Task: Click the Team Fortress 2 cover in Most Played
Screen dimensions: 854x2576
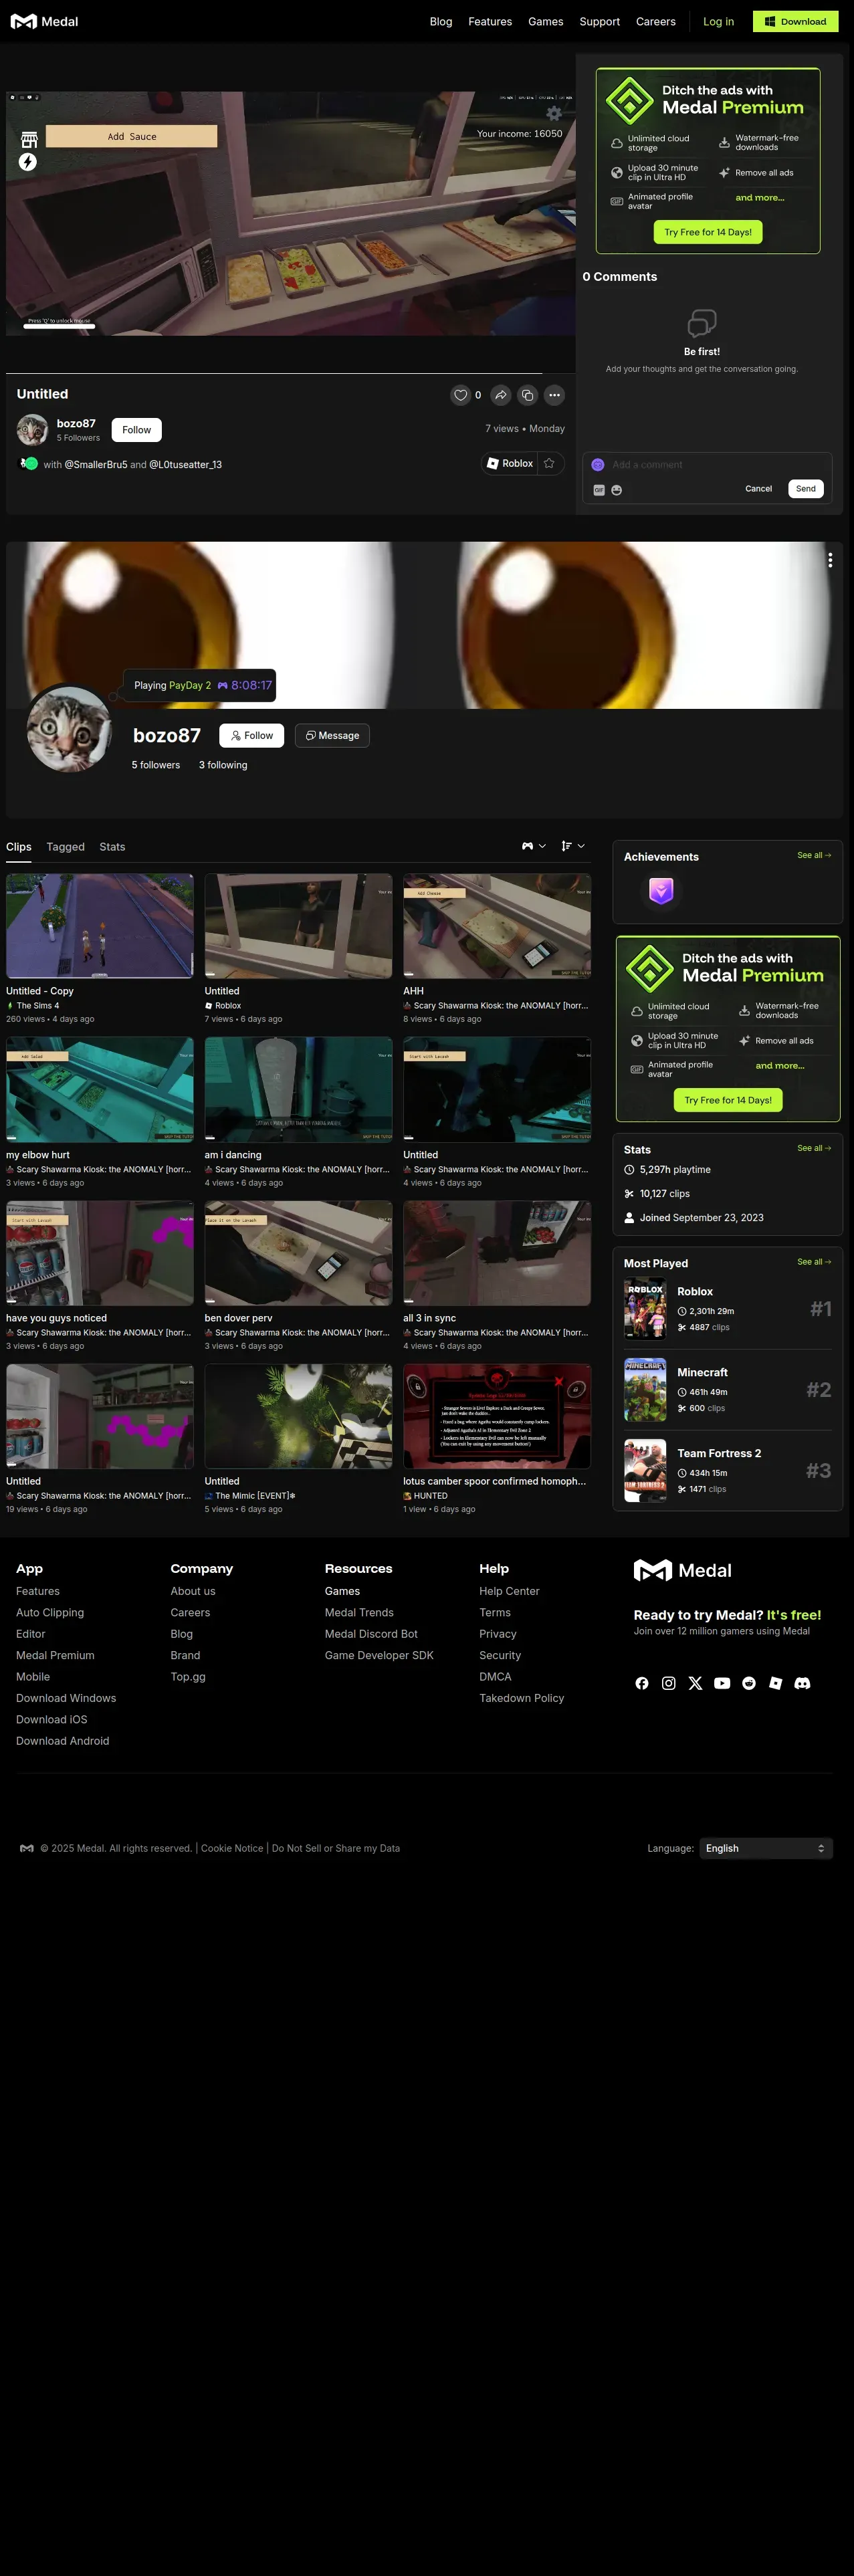Action: click(x=645, y=1470)
